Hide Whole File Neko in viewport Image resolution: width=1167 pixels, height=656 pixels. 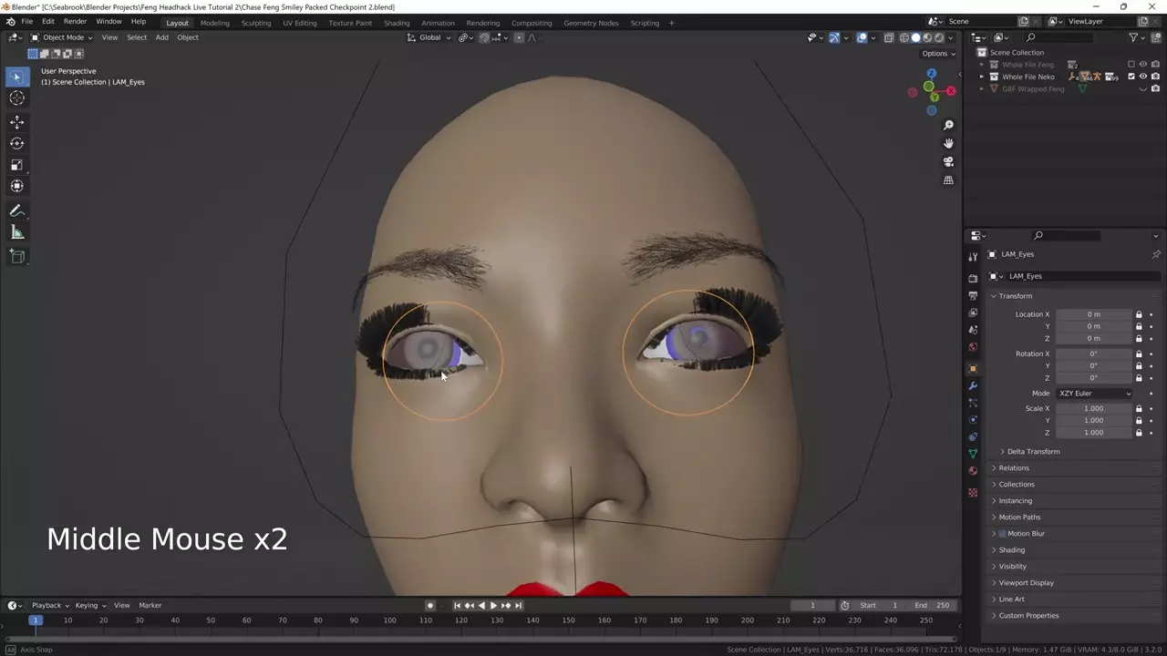(x=1143, y=77)
